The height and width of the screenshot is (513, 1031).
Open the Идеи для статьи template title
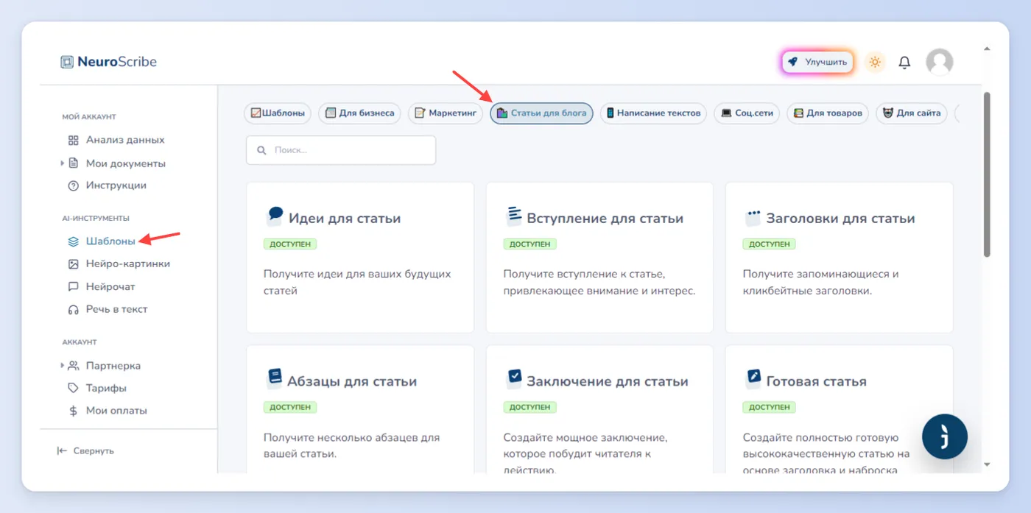345,219
